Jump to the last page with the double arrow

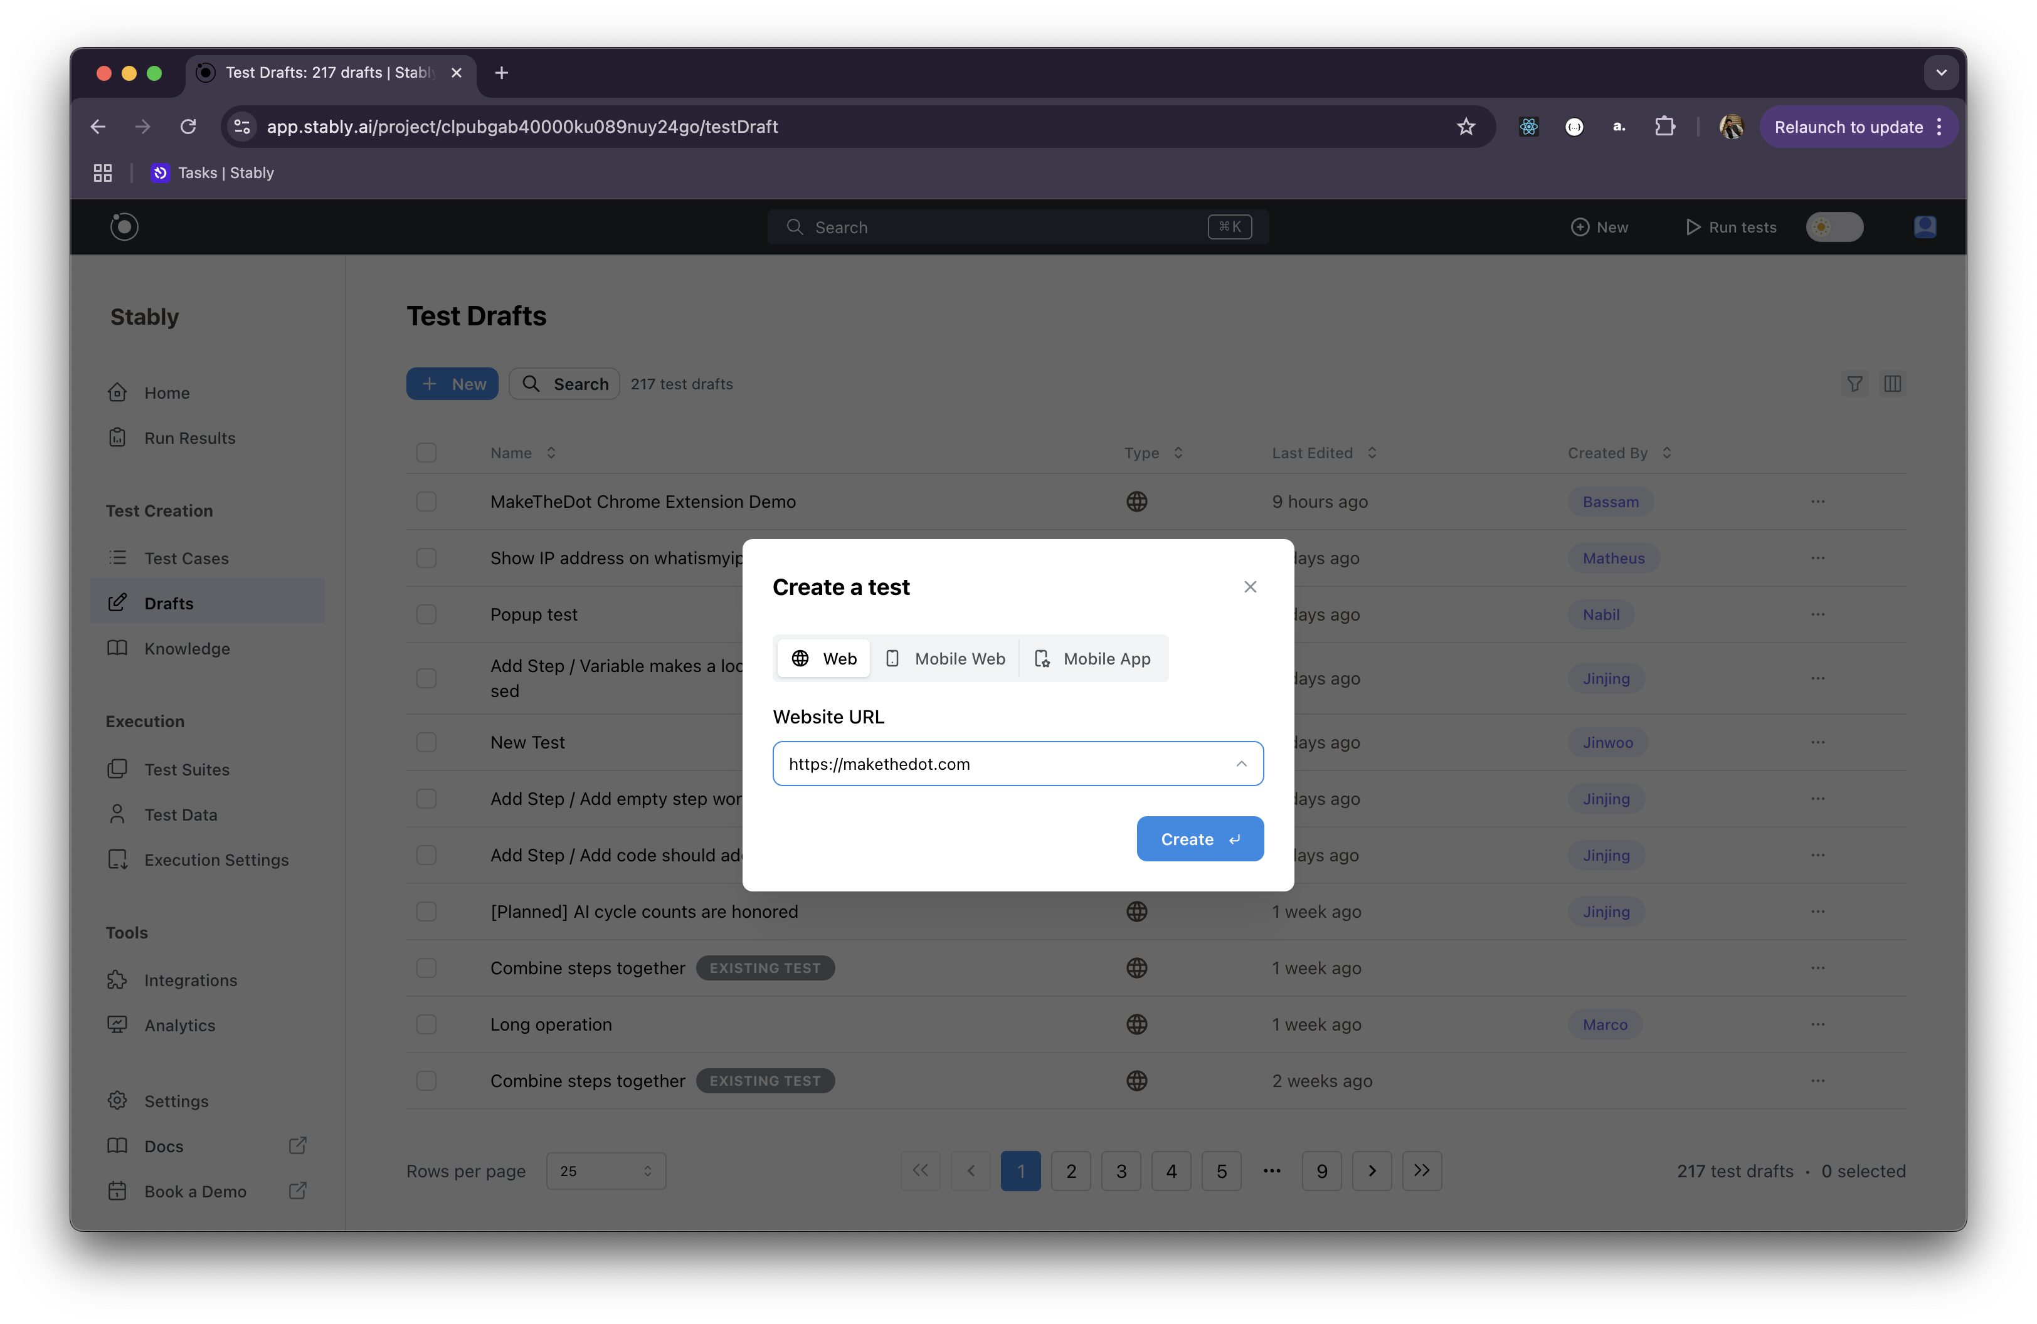(1422, 1171)
